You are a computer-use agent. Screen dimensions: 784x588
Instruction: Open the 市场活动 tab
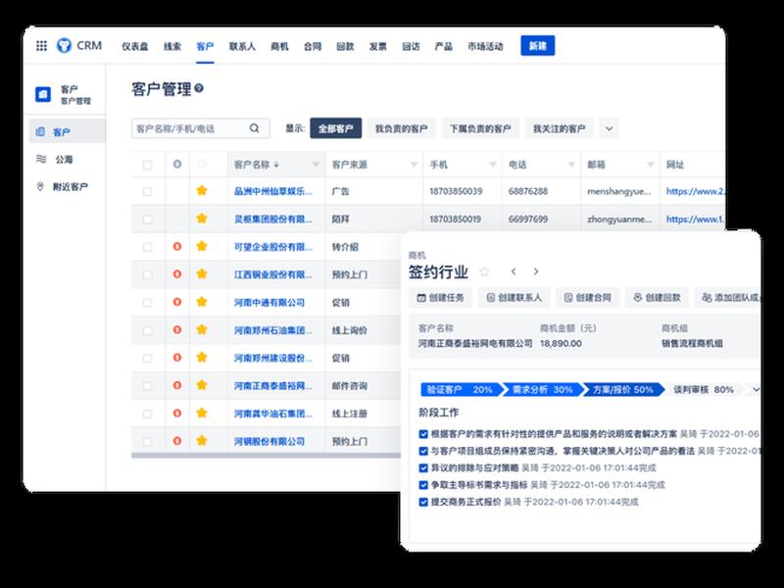(x=485, y=46)
